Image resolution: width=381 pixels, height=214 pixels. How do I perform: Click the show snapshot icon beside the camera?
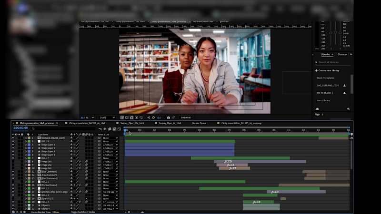point(173,117)
